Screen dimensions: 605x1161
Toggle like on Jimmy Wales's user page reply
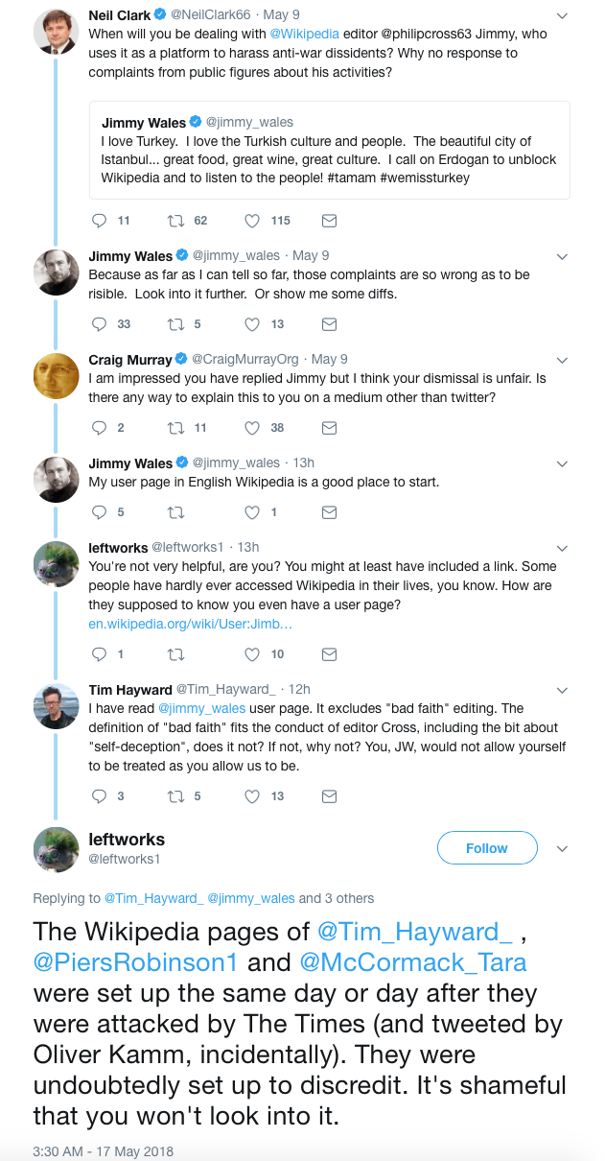click(x=252, y=512)
